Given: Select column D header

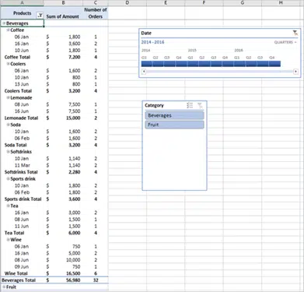Looking at the screenshot, I should [128, 3].
